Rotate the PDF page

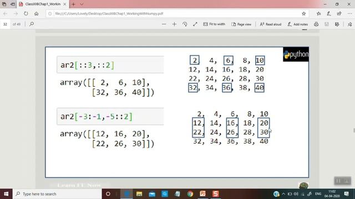[x=185, y=24]
